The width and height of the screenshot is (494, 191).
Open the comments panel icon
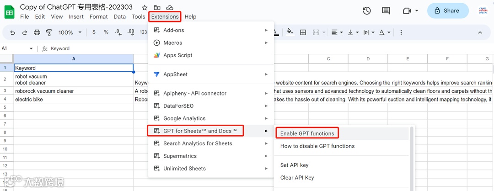point(386,11)
